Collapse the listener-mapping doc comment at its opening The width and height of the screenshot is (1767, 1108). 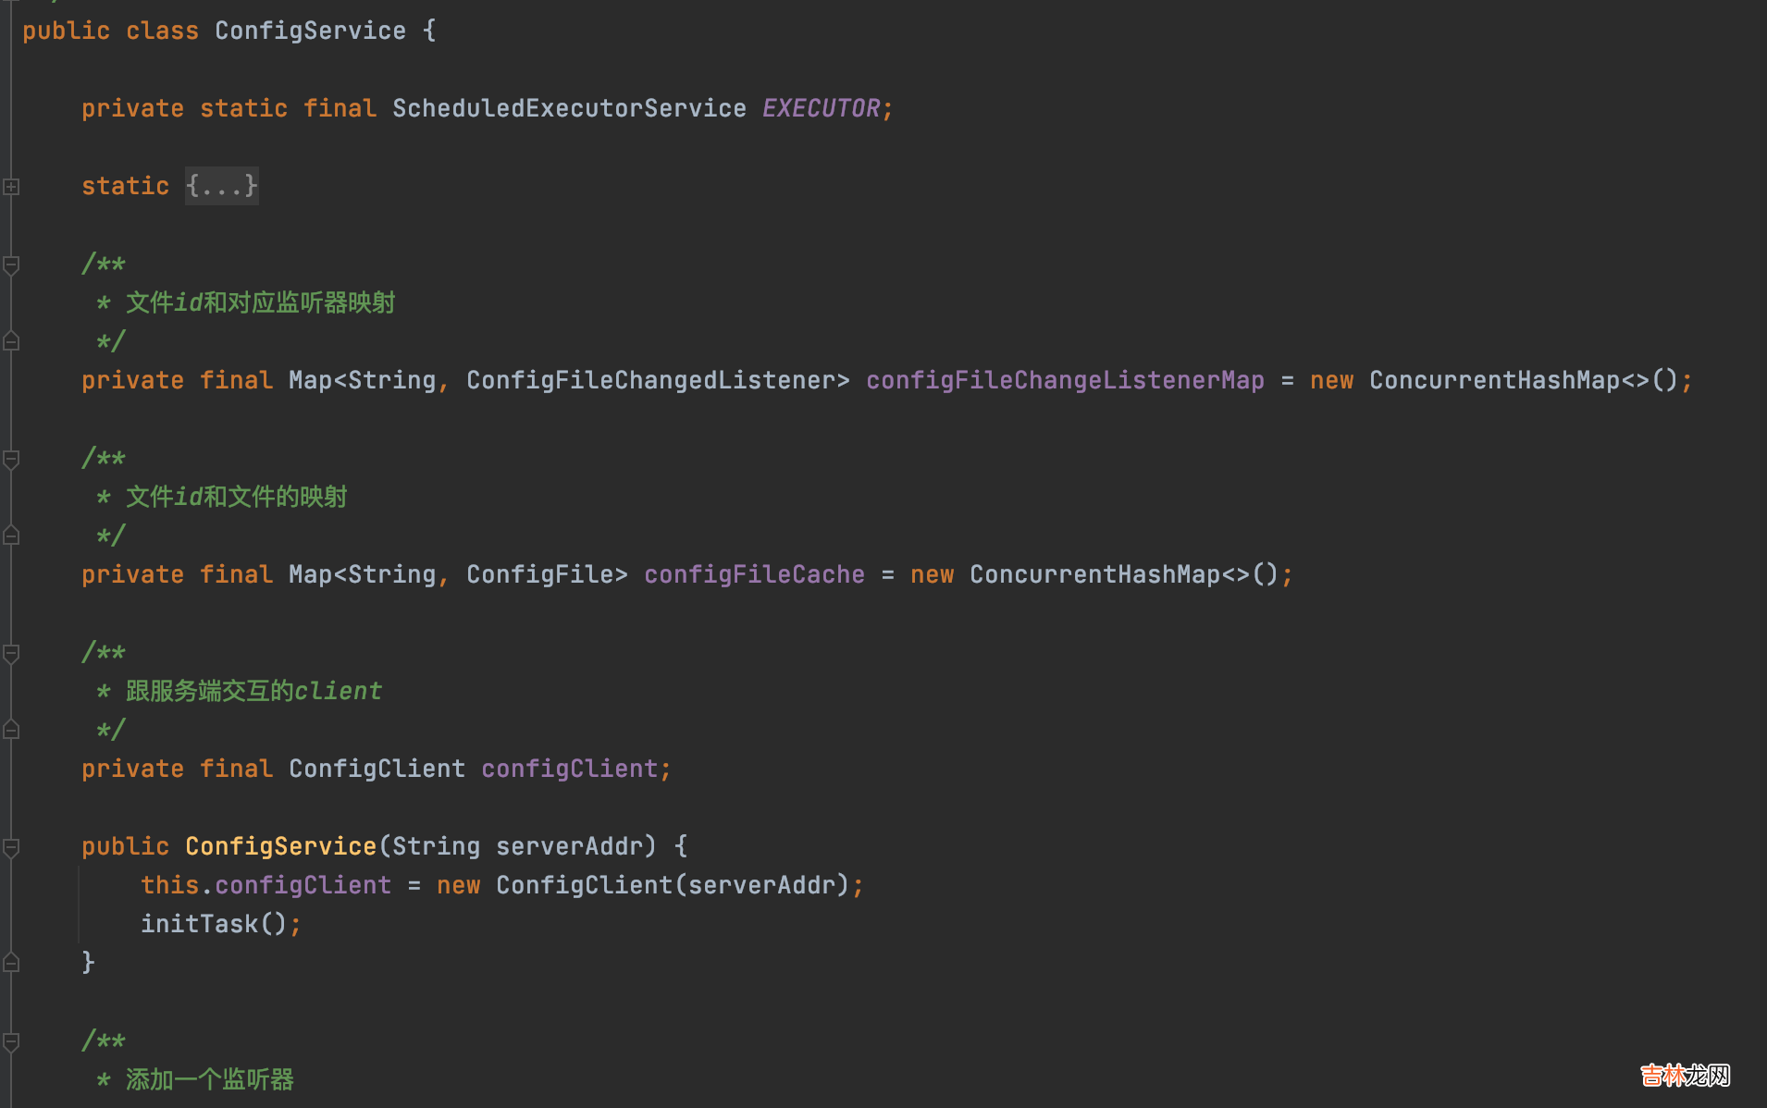pyautogui.click(x=11, y=265)
